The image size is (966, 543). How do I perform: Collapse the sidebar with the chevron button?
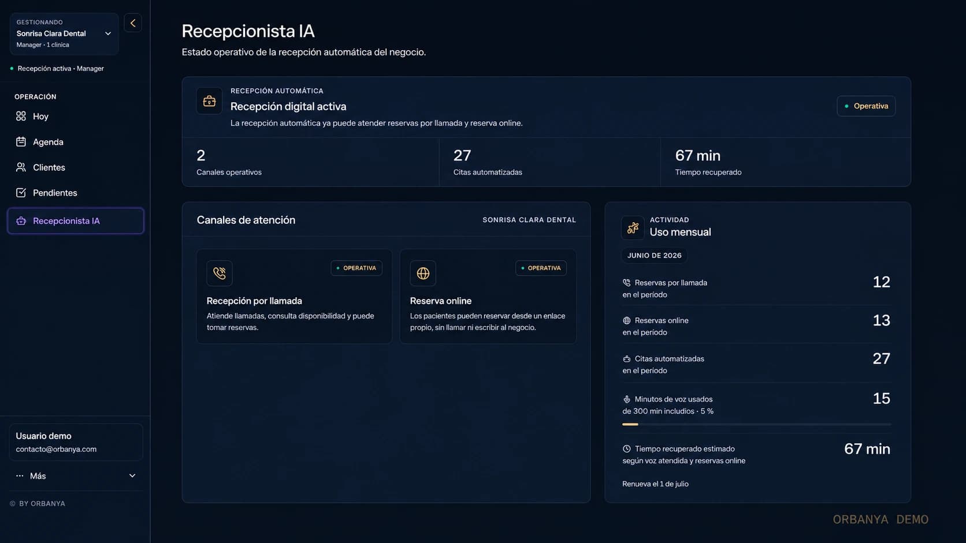[133, 23]
